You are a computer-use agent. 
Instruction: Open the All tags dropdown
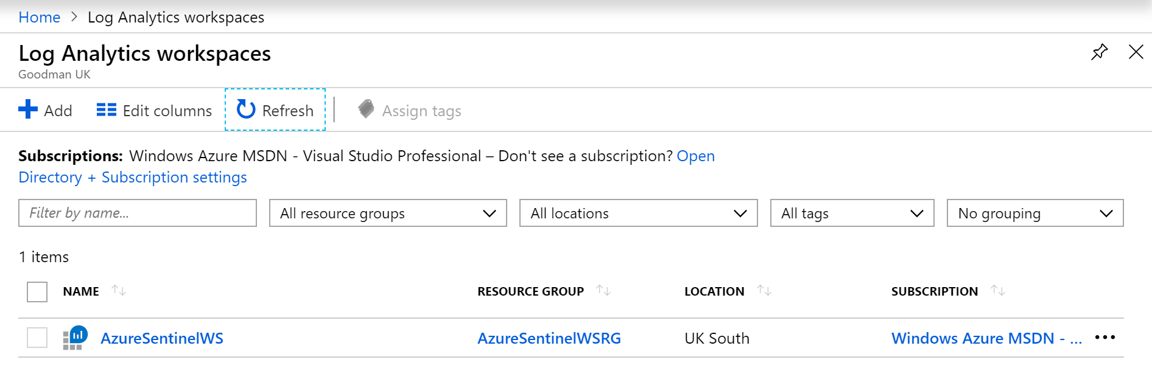pyautogui.click(x=852, y=213)
